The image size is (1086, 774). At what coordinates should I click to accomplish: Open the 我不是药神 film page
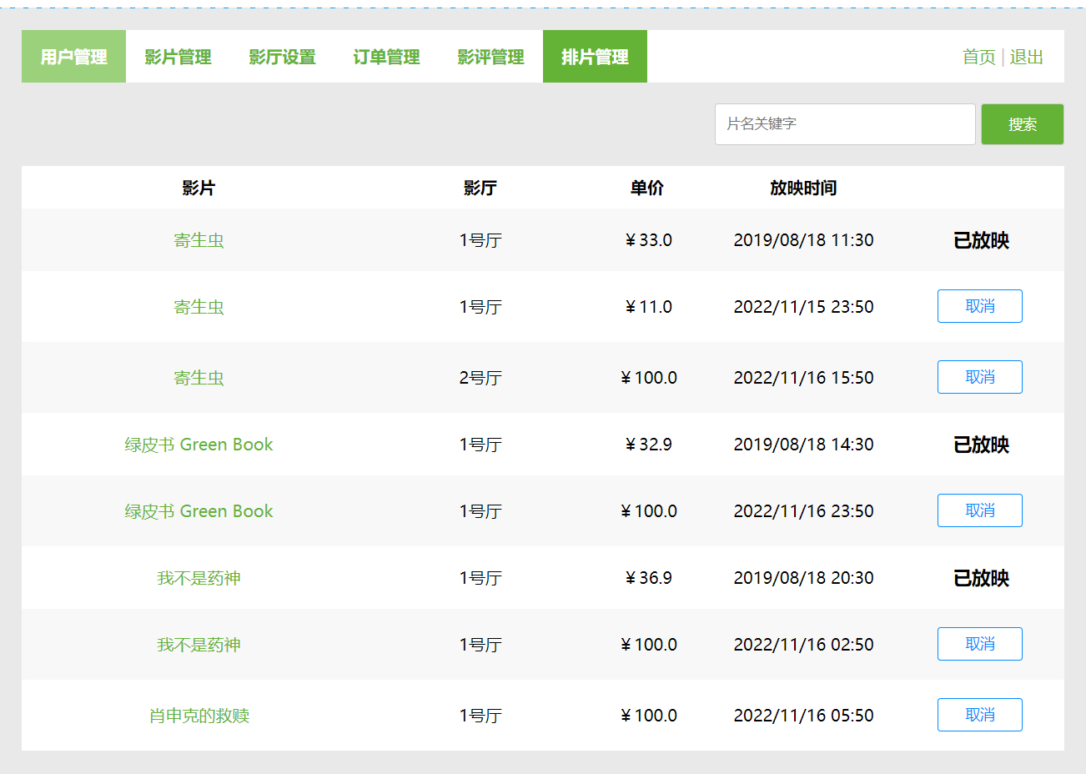tap(199, 577)
